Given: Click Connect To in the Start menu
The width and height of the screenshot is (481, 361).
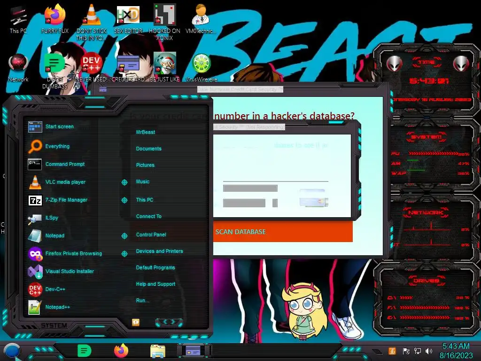Looking at the screenshot, I should click(148, 216).
